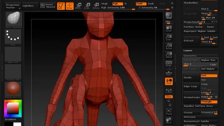Screen dimensions: 224x126
Task: Toggle the Smt smooth option
Action: 209,76
